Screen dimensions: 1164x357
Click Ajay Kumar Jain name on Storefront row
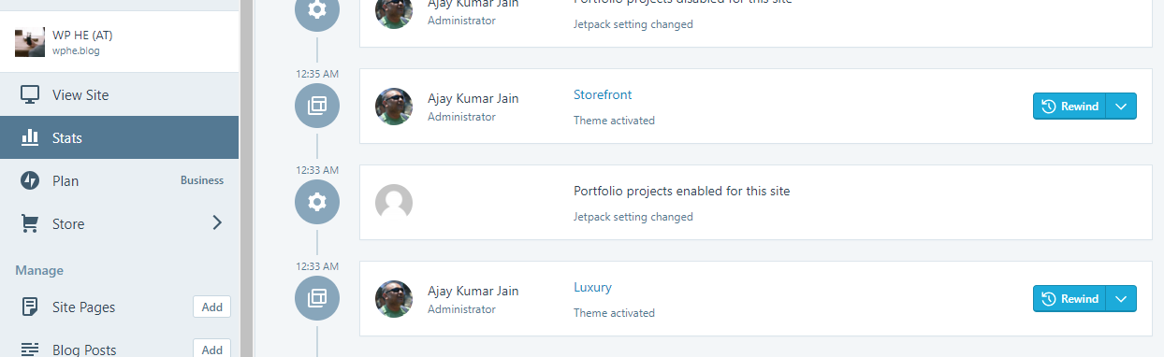[x=473, y=98]
